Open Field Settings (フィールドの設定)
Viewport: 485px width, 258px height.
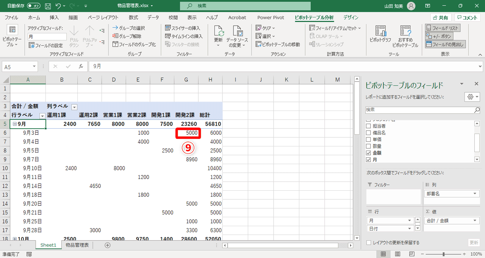pos(46,45)
